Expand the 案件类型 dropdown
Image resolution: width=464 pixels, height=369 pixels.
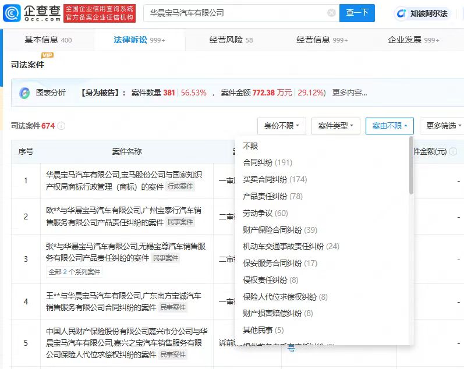pyautogui.click(x=336, y=126)
